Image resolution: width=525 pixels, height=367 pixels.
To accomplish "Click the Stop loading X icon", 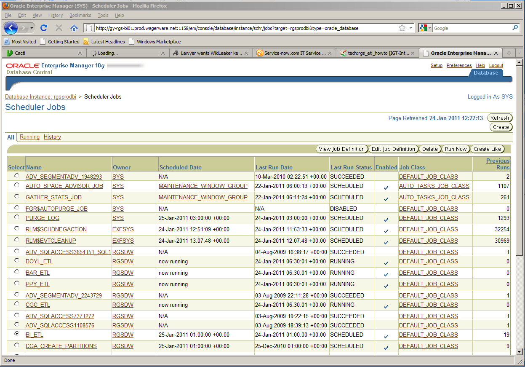I will 59,28.
